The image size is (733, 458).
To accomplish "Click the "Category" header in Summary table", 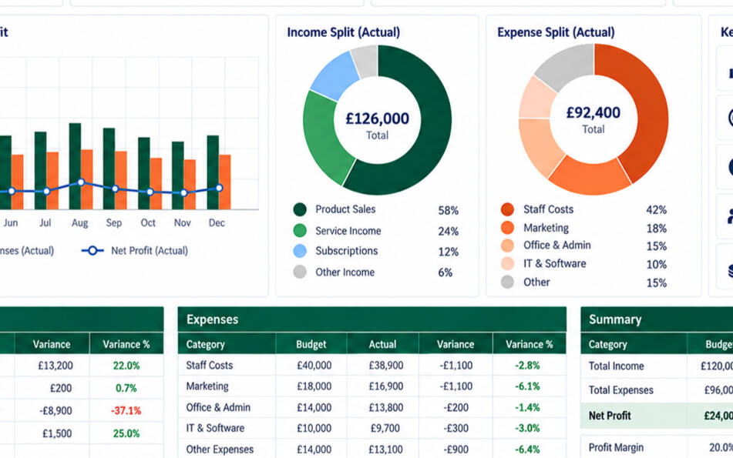I will pyautogui.click(x=607, y=345).
